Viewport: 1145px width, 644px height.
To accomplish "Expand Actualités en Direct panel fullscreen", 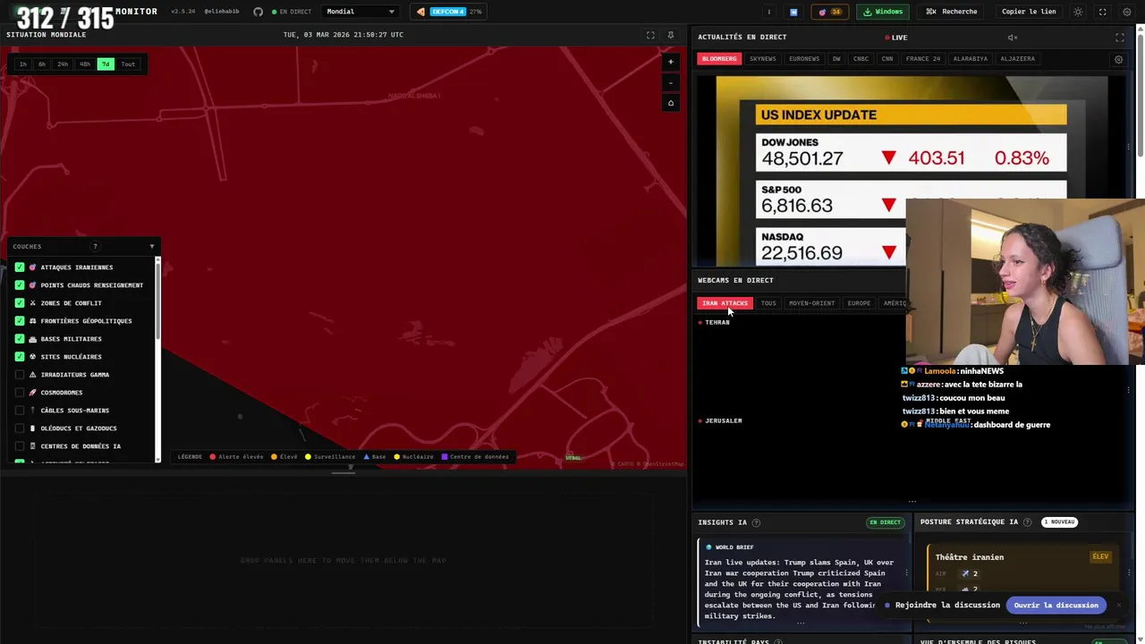I will point(1119,38).
